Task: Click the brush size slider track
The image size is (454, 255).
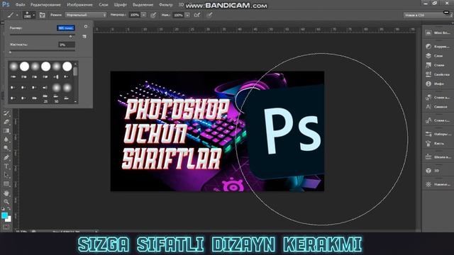Action: click(x=43, y=35)
